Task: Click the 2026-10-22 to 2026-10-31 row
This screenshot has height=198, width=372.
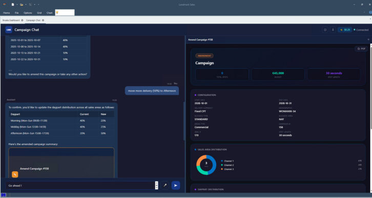Action: click(48, 60)
